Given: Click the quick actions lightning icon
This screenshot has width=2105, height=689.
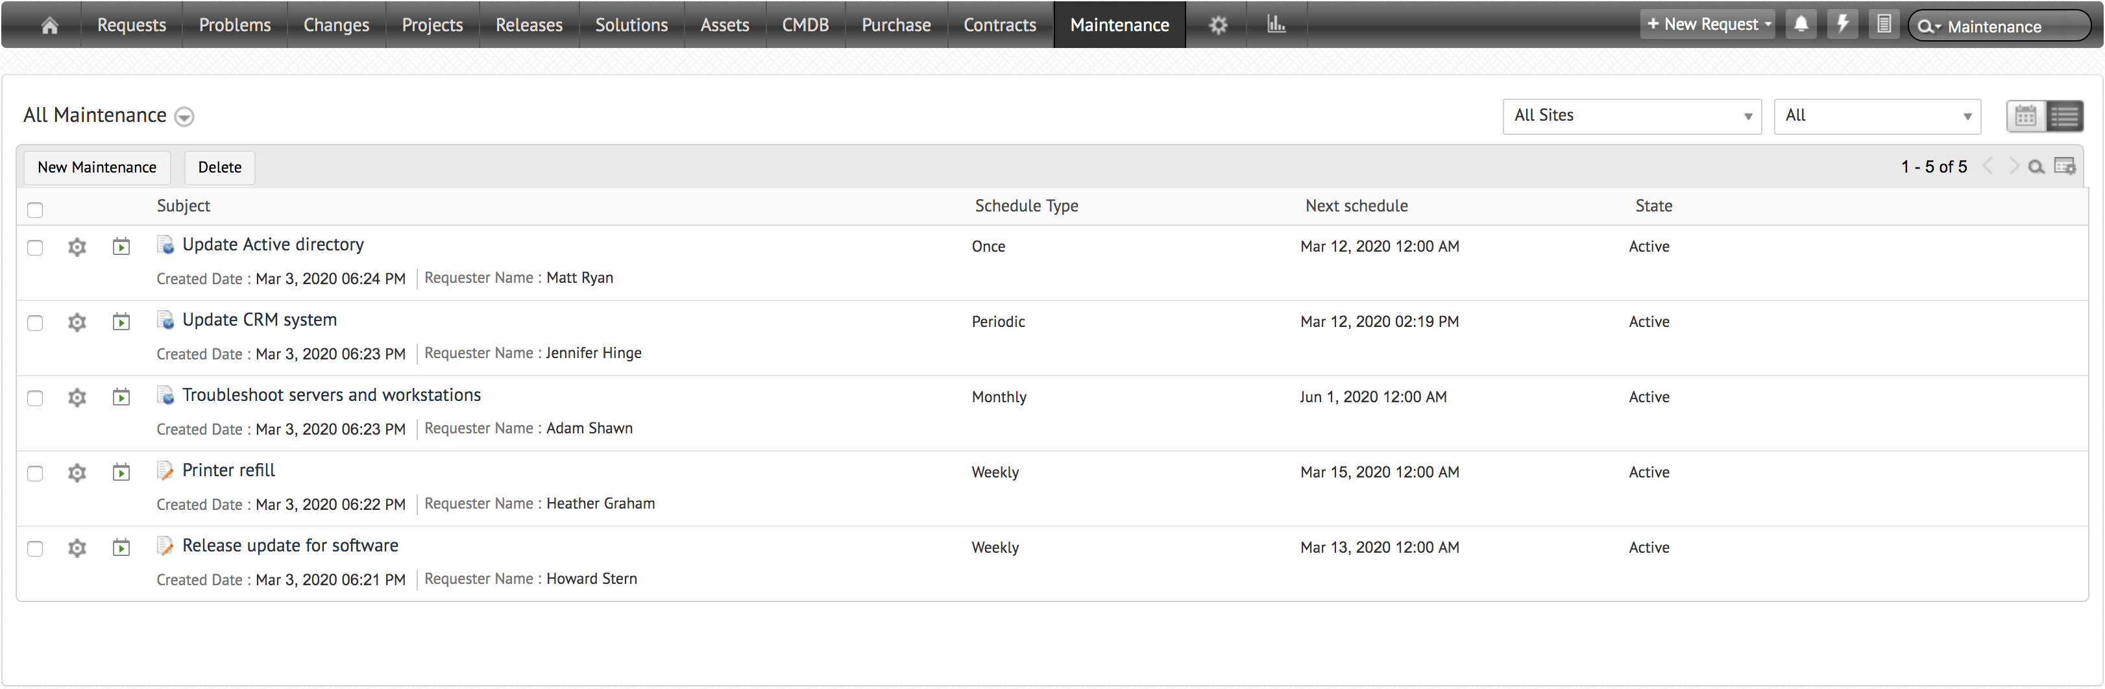Looking at the screenshot, I should click(x=1843, y=25).
